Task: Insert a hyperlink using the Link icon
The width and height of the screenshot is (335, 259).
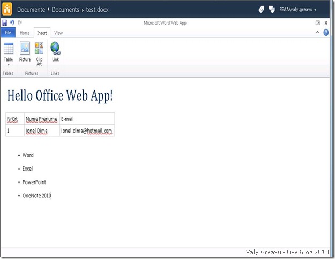Action: [55, 52]
